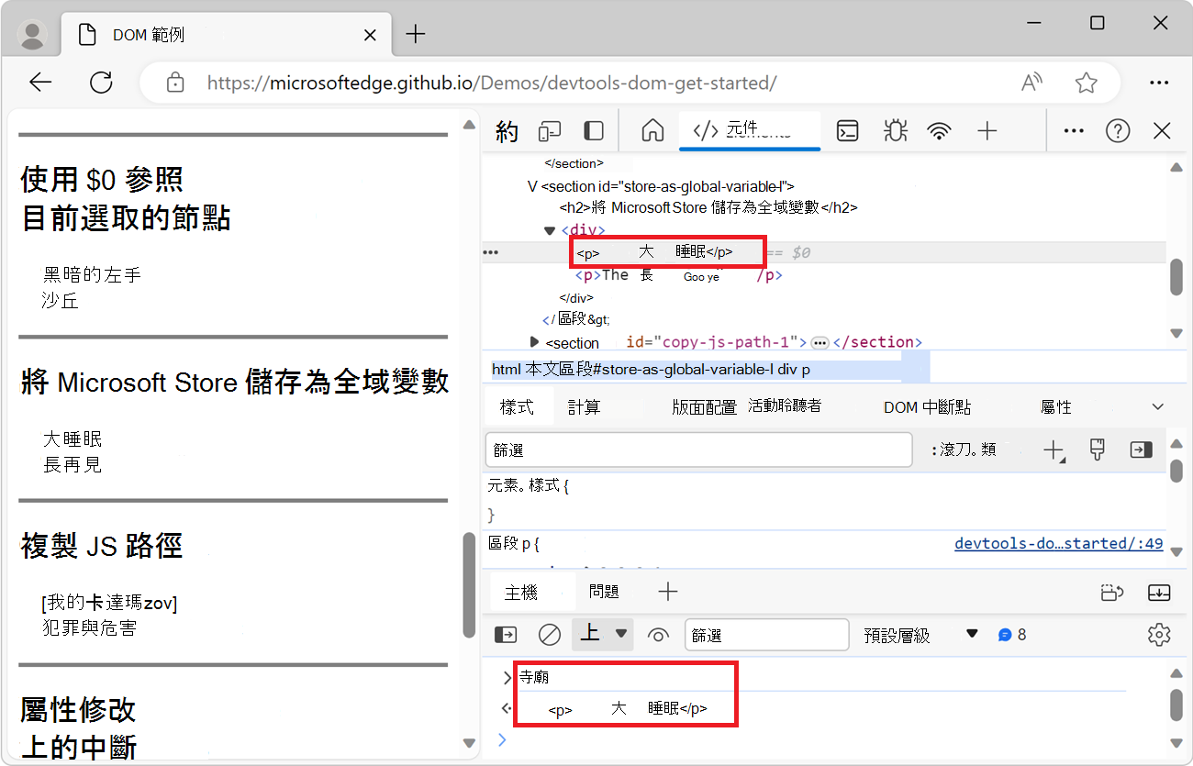1193x766 pixels.
Task: Collapse the div node triangle
Action: [550, 230]
